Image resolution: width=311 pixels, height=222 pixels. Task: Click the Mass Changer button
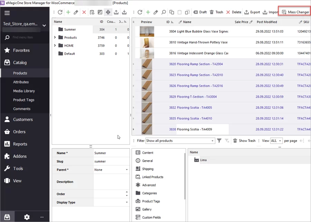coord(294,12)
